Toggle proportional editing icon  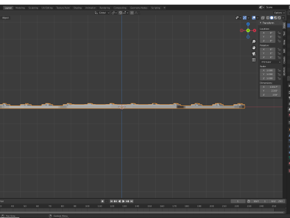[x=132, y=13]
